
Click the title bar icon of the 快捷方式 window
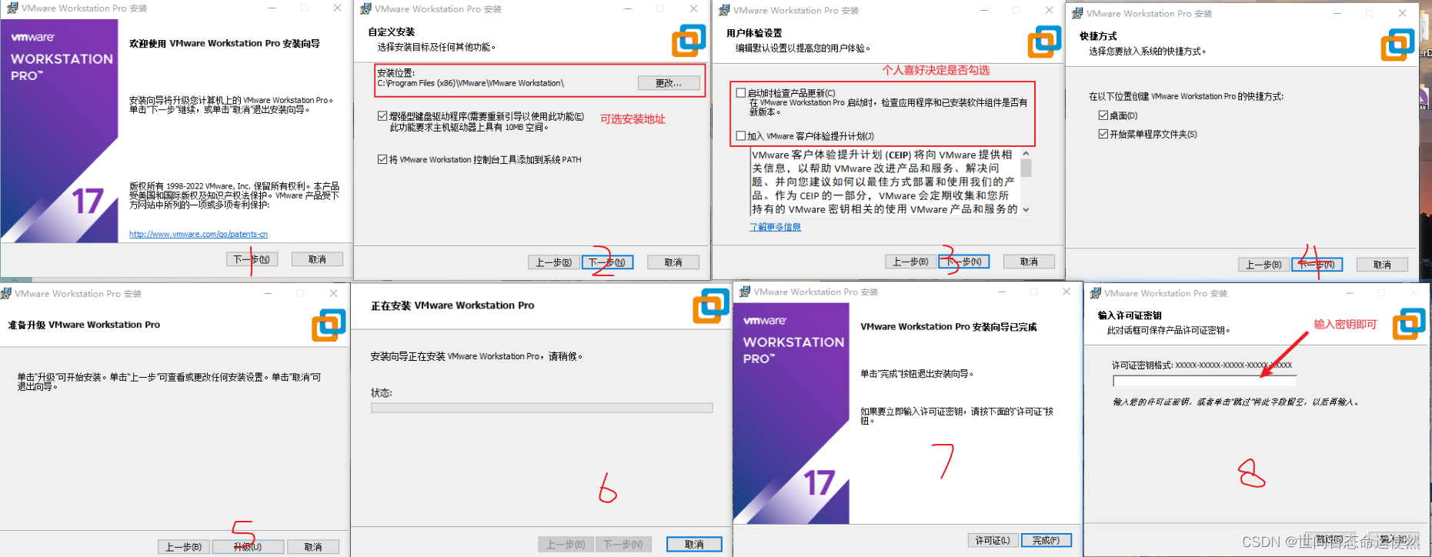(1077, 13)
